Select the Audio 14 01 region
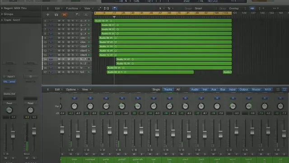The height and width of the screenshot is (163, 289). coord(174,59)
